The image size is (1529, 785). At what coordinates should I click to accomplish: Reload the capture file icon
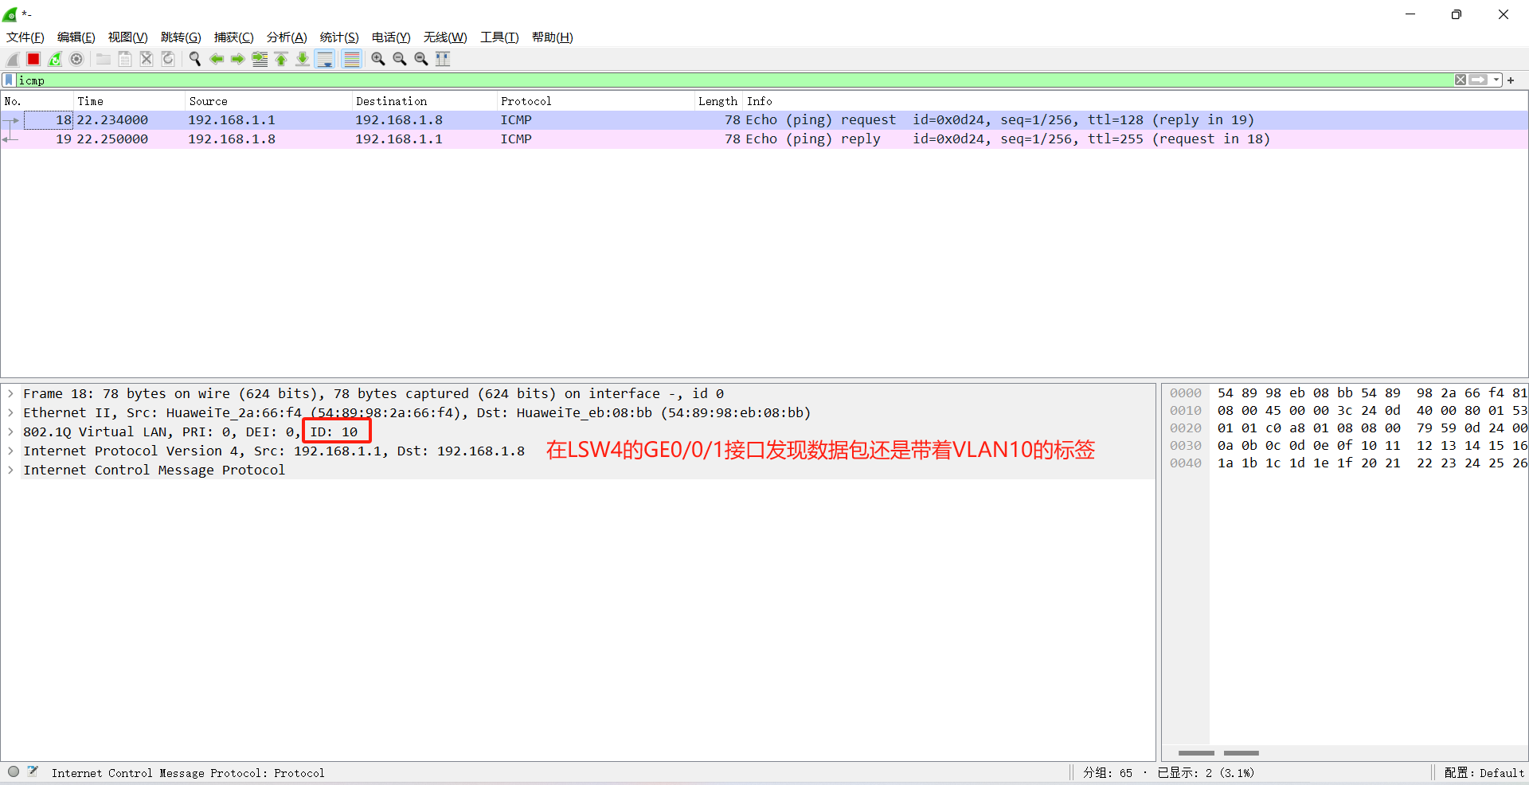tap(168, 59)
